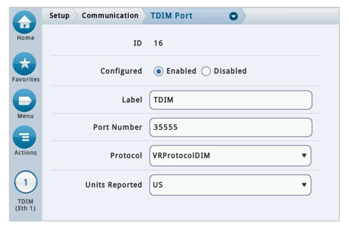Screen dimensions: 349x231
Task: Click the Label text field containing TDIM
Action: click(x=231, y=100)
